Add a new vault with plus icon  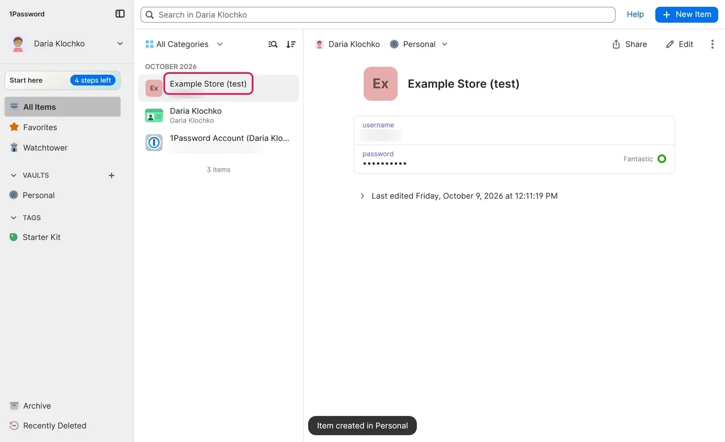pyautogui.click(x=112, y=175)
